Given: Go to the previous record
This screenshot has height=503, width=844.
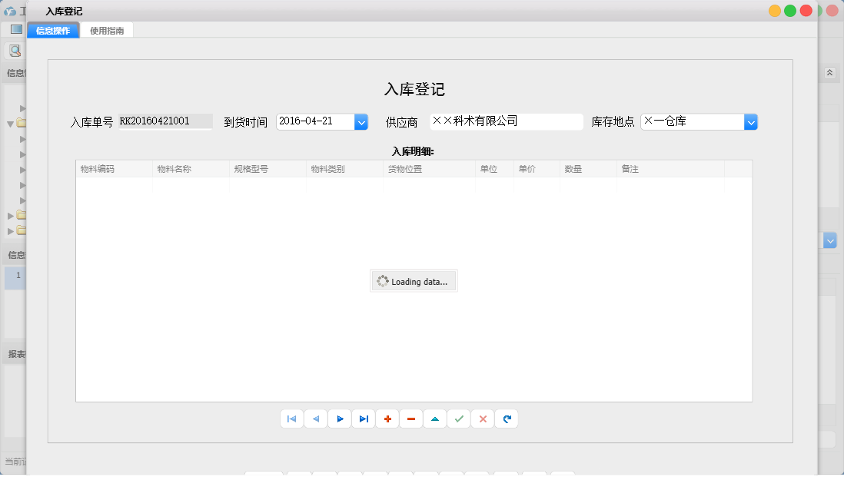Looking at the screenshot, I should tap(315, 419).
